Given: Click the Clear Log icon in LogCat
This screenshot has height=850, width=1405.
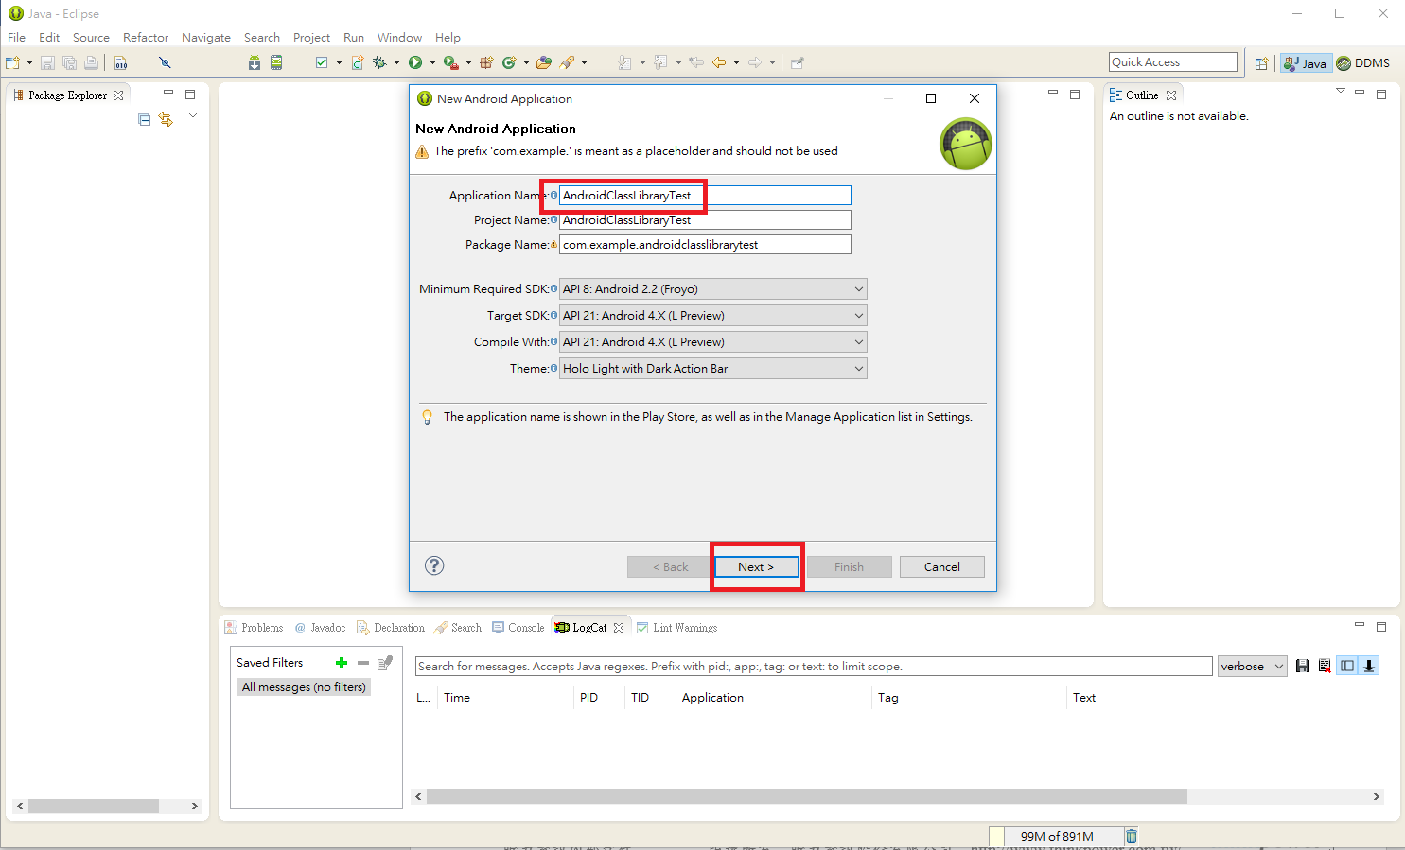Looking at the screenshot, I should point(1325,666).
